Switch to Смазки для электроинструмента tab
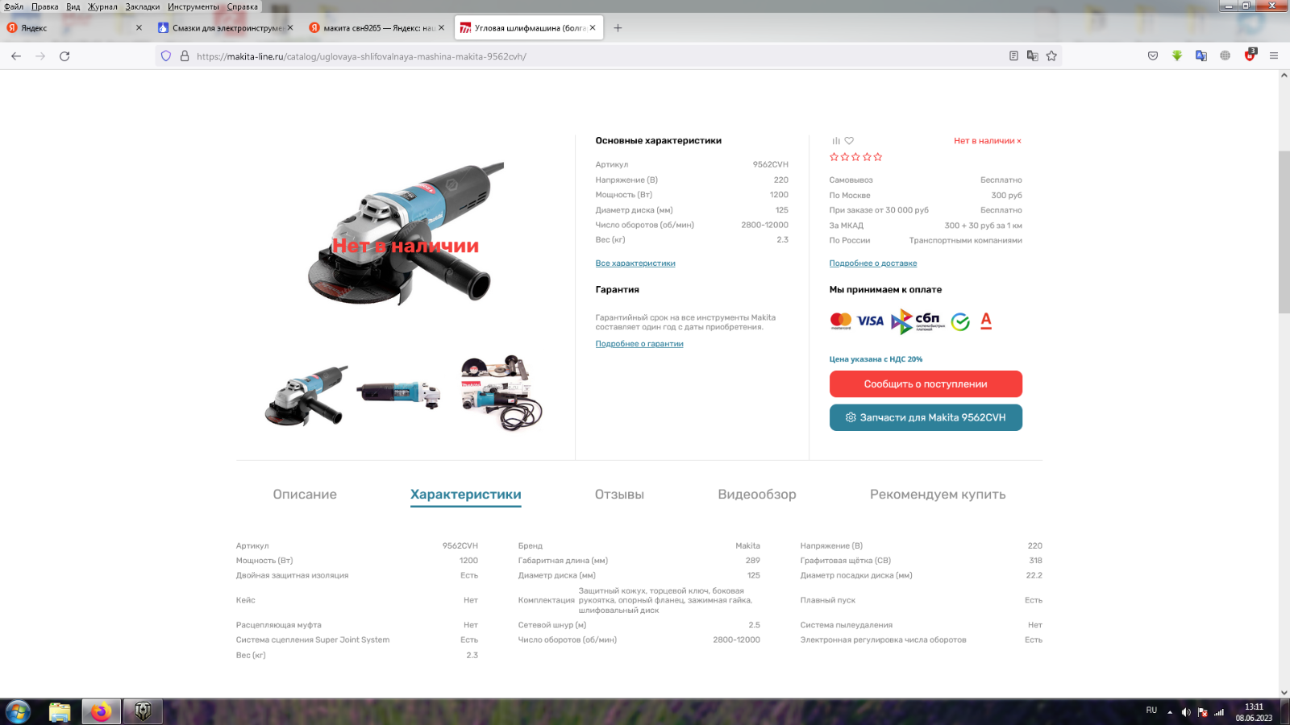 [225, 28]
